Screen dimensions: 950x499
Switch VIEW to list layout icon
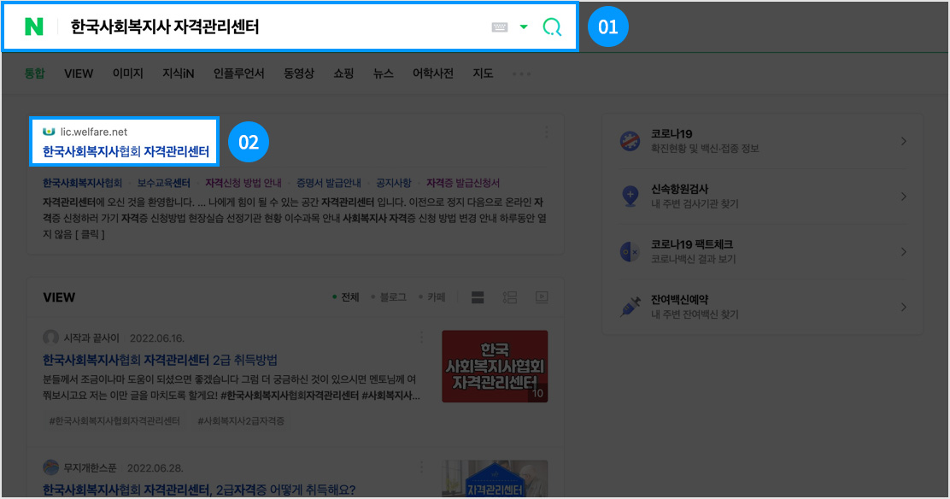click(510, 297)
